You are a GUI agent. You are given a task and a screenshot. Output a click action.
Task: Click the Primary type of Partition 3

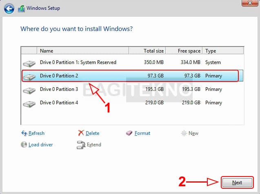(213, 89)
